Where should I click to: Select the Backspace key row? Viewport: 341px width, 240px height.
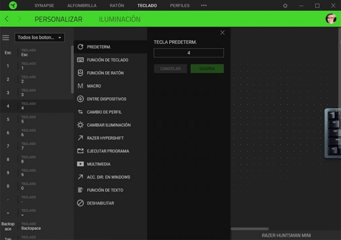(36, 226)
